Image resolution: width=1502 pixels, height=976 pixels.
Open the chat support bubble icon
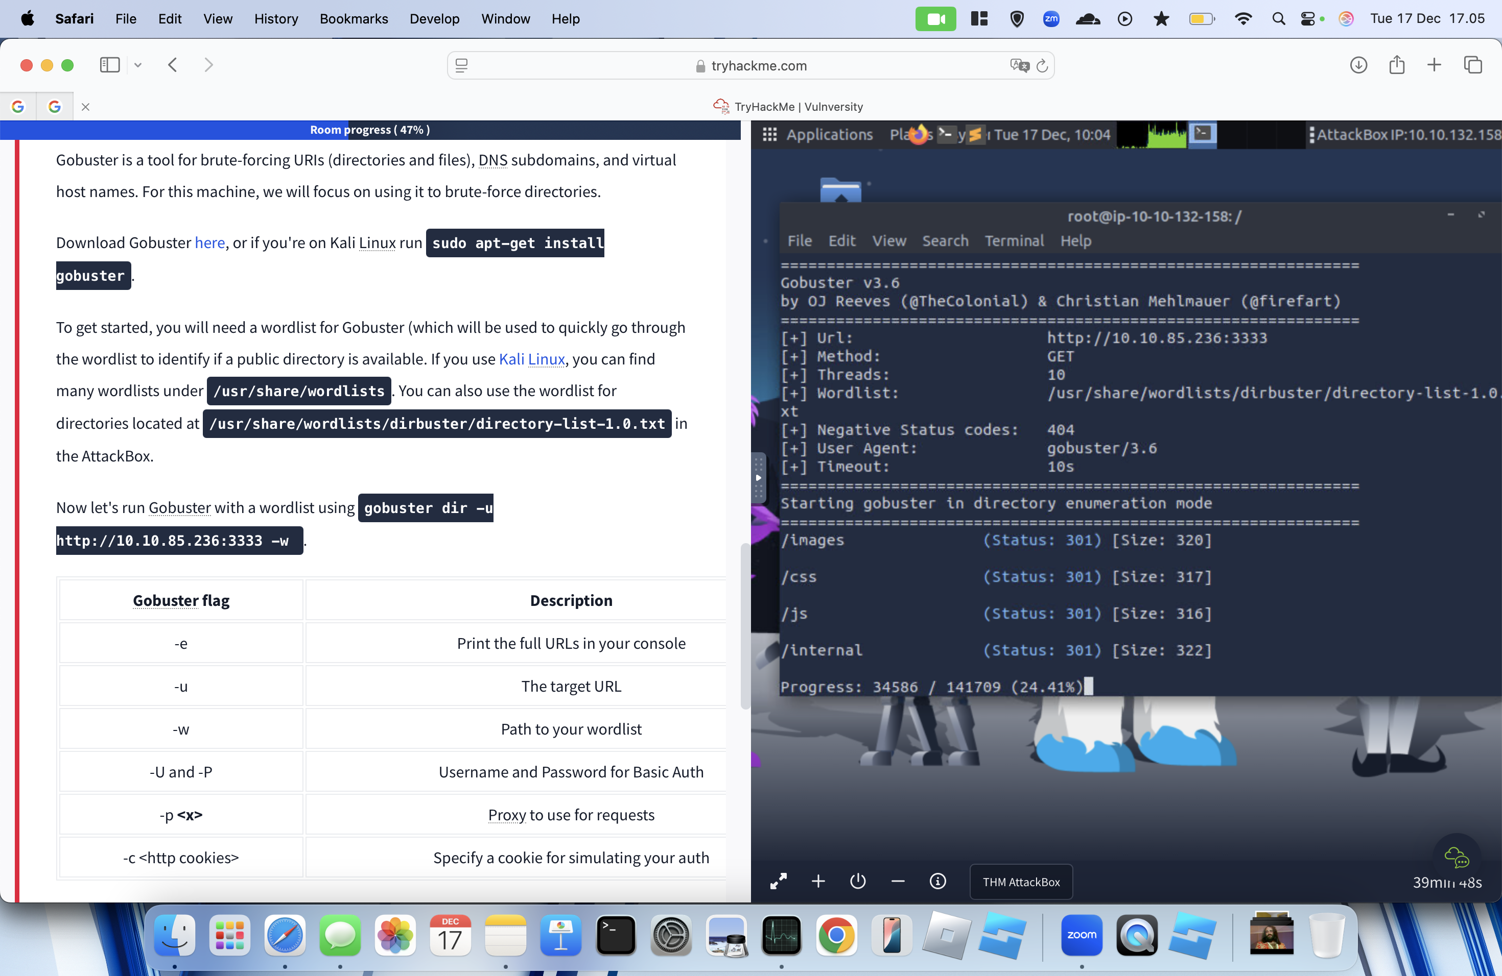[x=1457, y=858]
